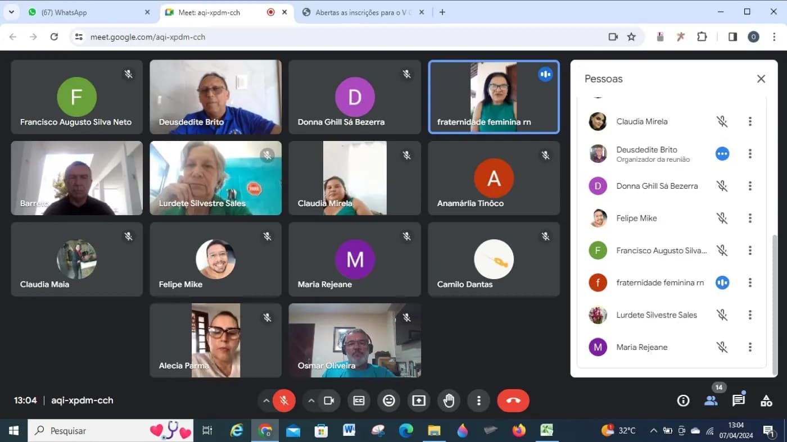Toggle your camera off
This screenshot has width=787, height=442.
point(329,400)
